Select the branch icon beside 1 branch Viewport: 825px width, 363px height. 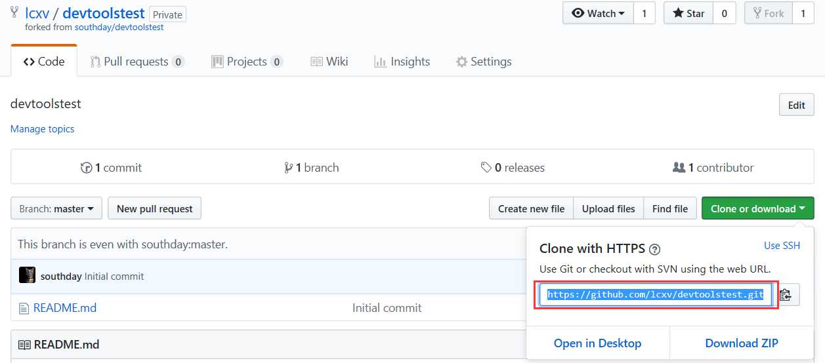[288, 168]
